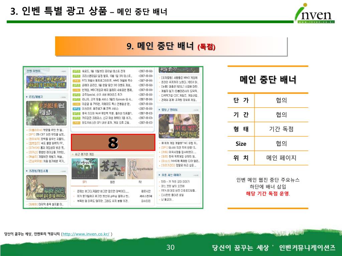Click the SP1 label under the thumbnails

[x=84, y=182]
